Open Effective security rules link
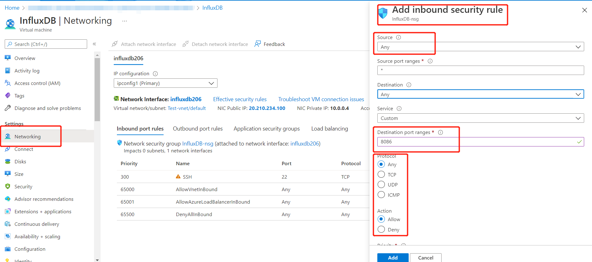This screenshot has width=592, height=262. coord(240,99)
